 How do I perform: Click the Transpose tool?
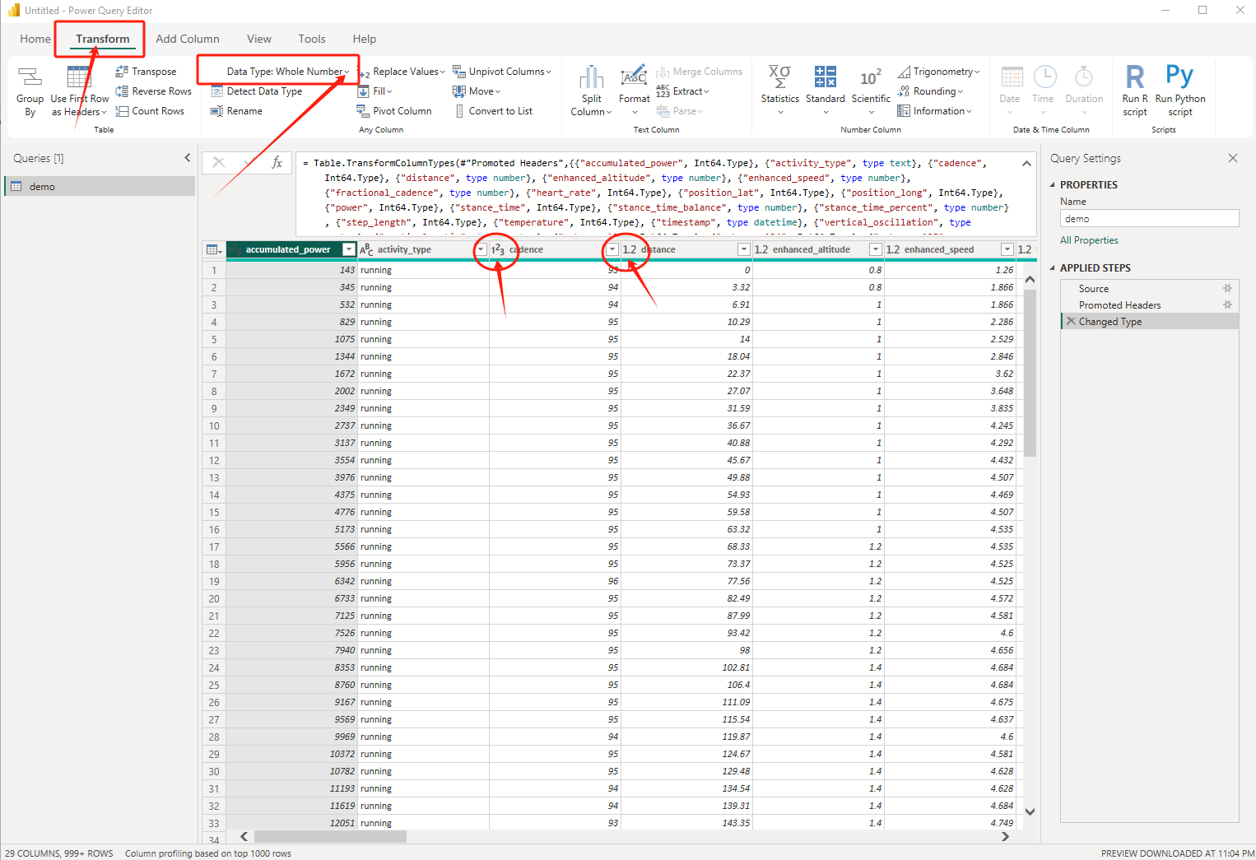coord(146,72)
